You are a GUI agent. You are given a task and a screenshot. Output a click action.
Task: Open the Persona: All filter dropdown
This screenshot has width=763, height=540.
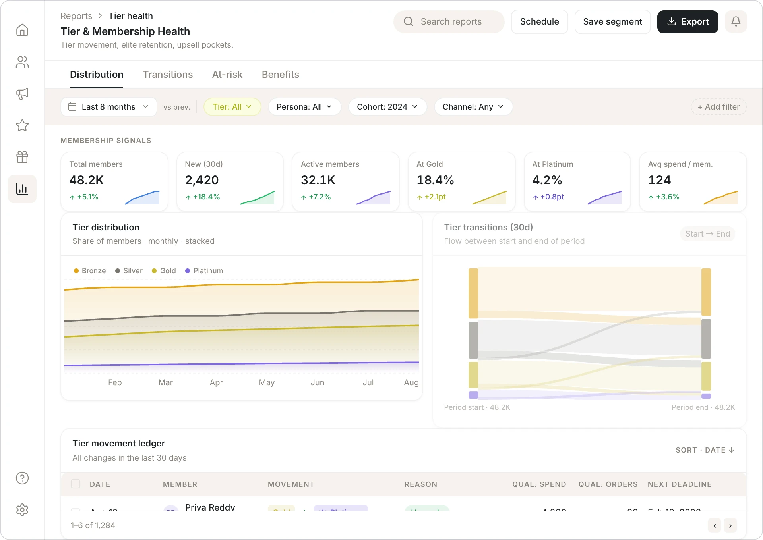(x=304, y=107)
